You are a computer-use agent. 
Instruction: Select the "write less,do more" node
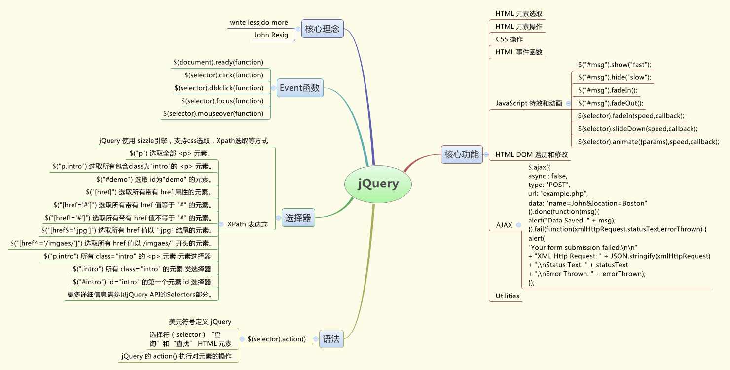[259, 22]
